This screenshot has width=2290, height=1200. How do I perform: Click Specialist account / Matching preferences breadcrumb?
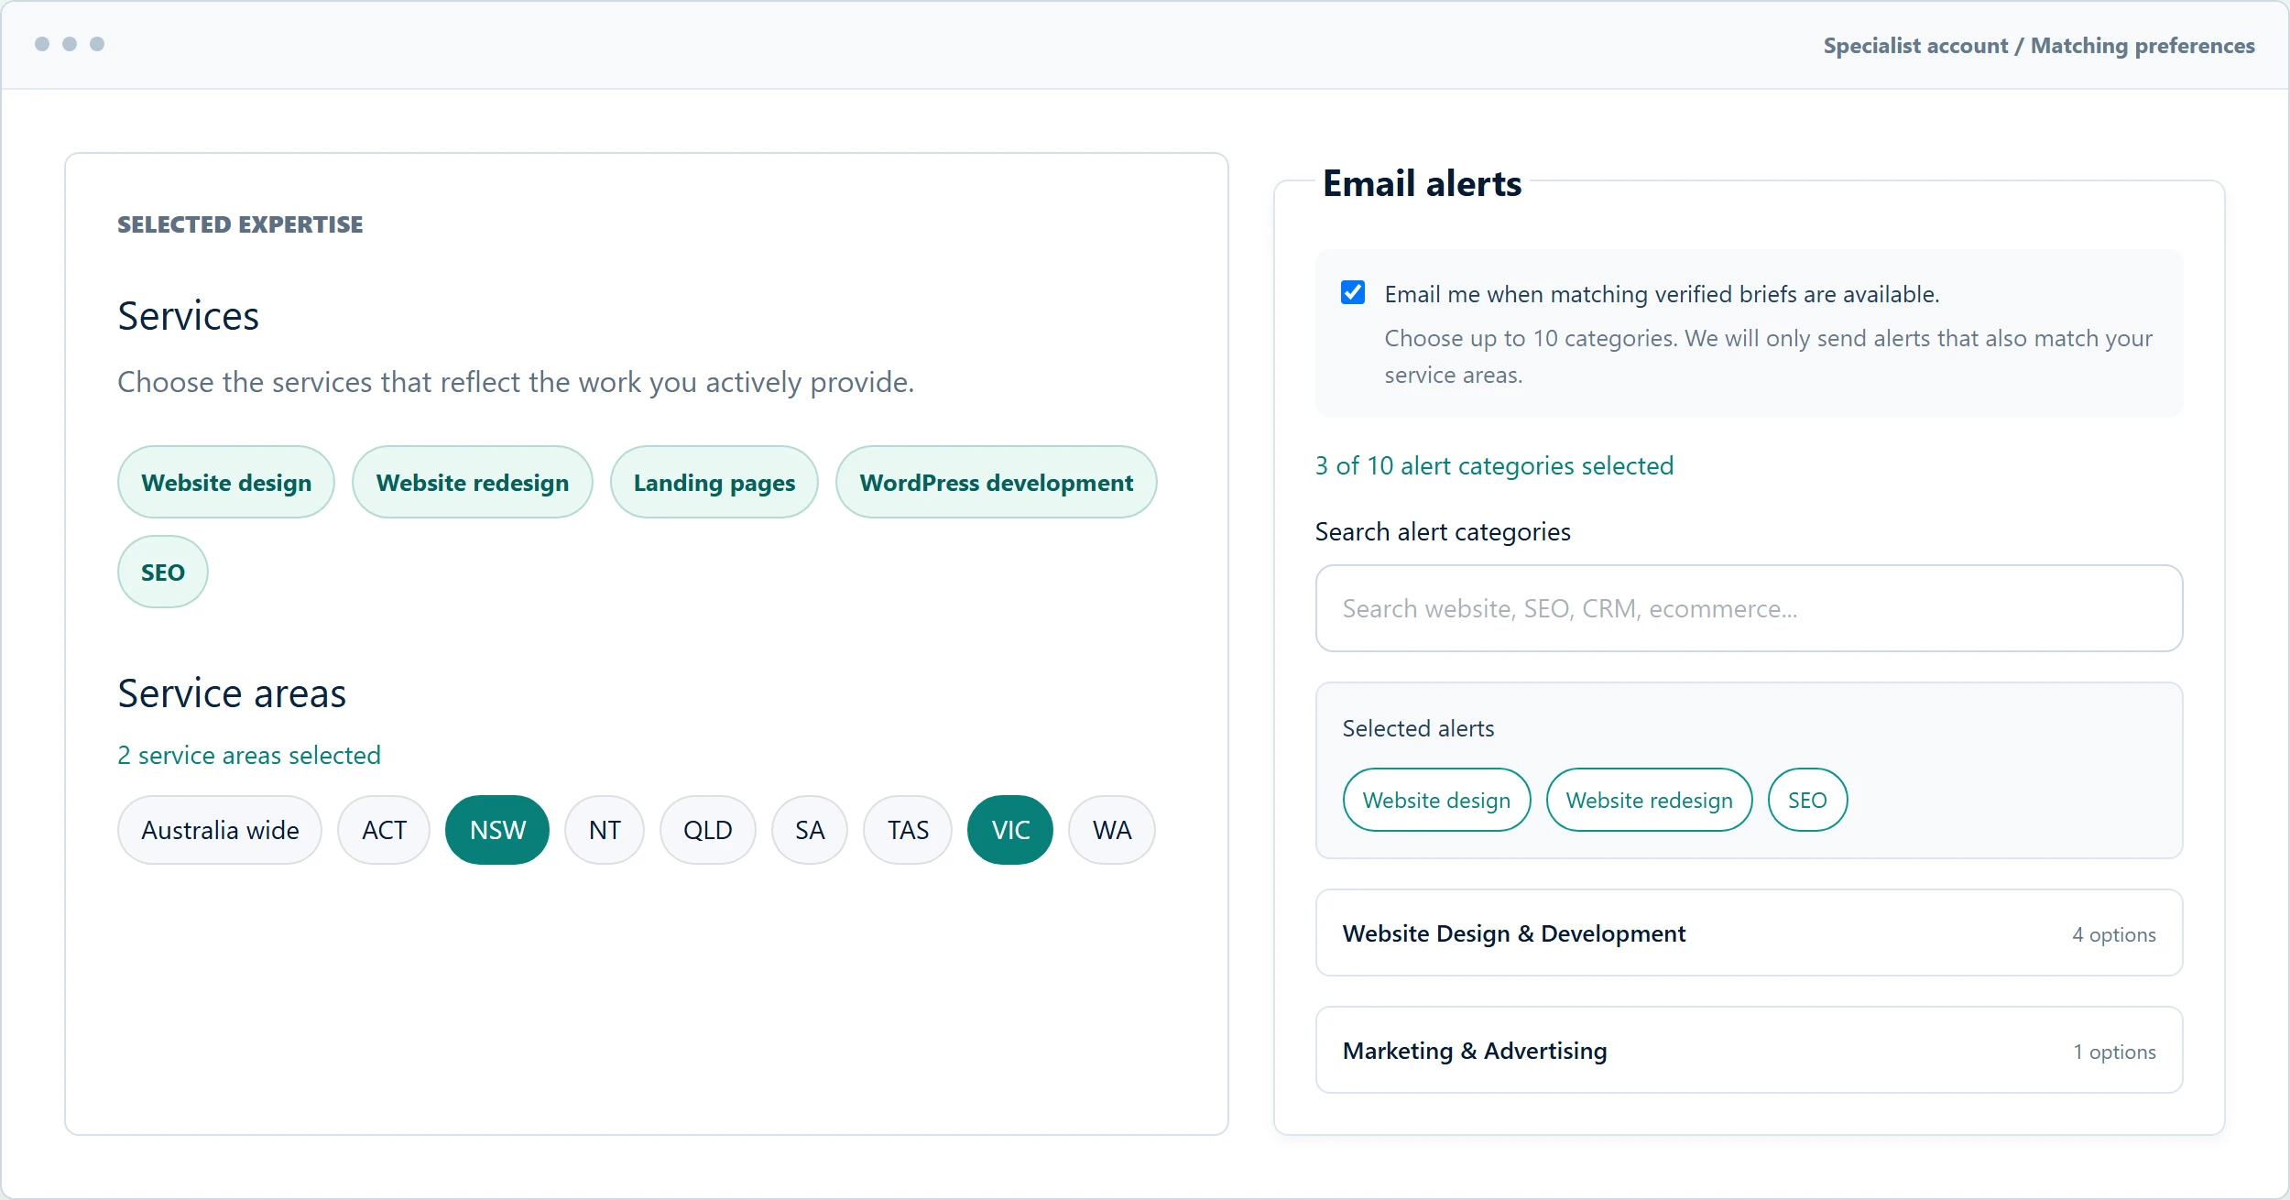pyautogui.click(x=2039, y=46)
